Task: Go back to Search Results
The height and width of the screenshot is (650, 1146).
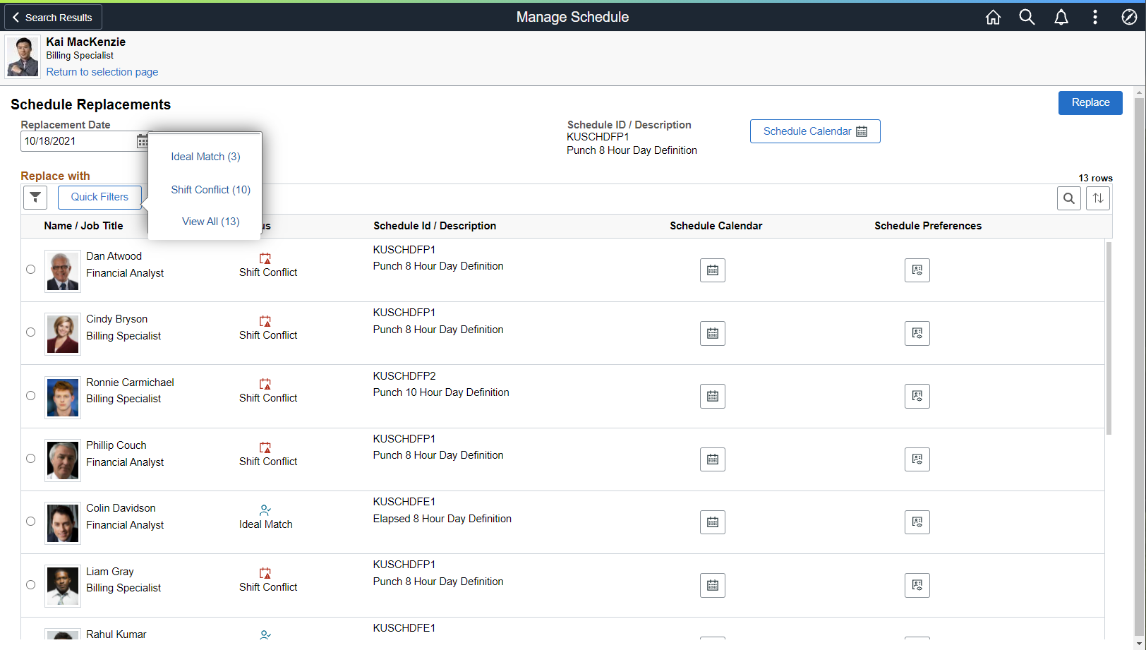Action: (53, 17)
